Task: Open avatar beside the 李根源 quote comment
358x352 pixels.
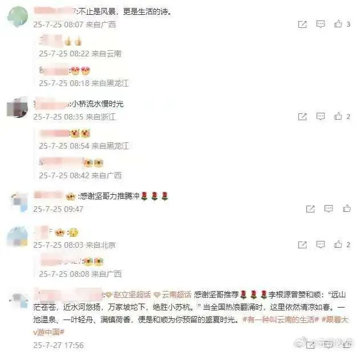Action: point(19,300)
